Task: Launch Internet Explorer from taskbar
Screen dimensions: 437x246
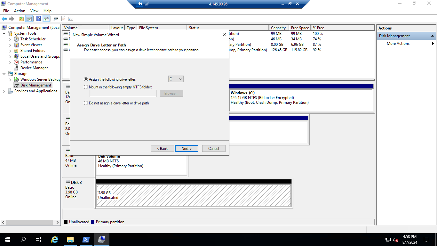Action: pos(55,239)
